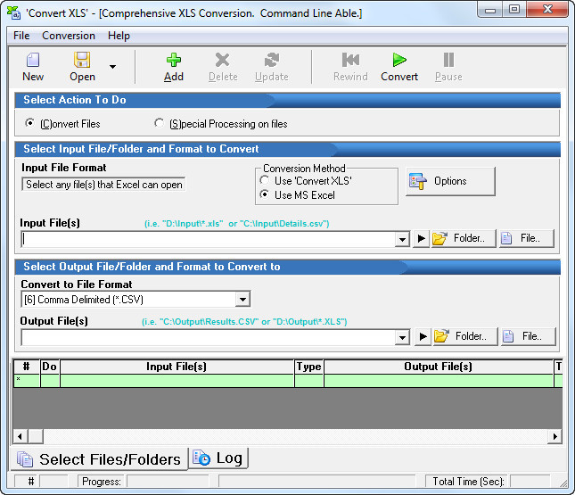
Task: Click the Update refresh icon
Action: pos(272,60)
